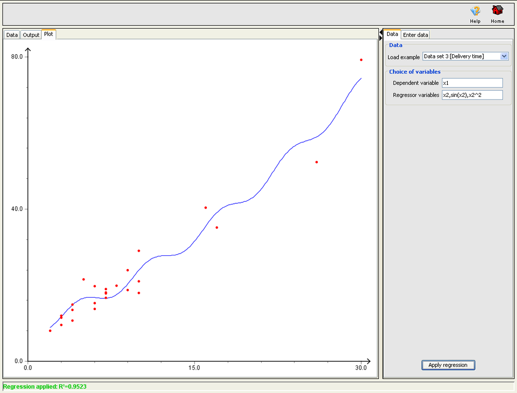Screen dimensions: 517x393
Task: Click the upward arrow of the y-axis
Action: tap(28, 48)
